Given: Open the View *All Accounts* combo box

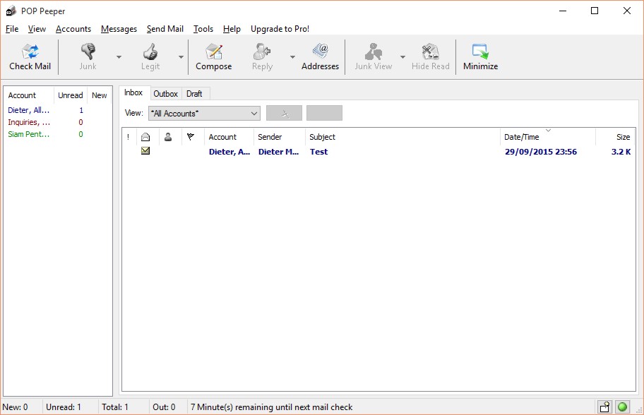Looking at the screenshot, I should coord(204,114).
